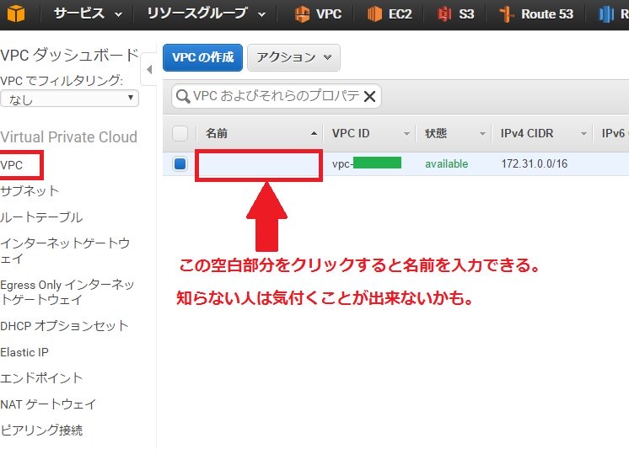Open サブネット in the sidebar
Viewport: 629px width, 449px height.
coord(30,191)
